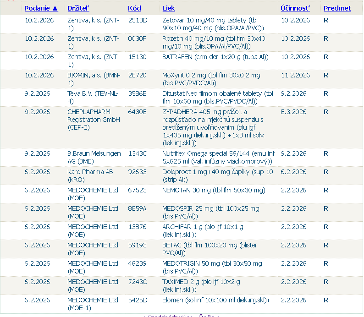Sort by the Účinnosť column header

tap(295, 8)
